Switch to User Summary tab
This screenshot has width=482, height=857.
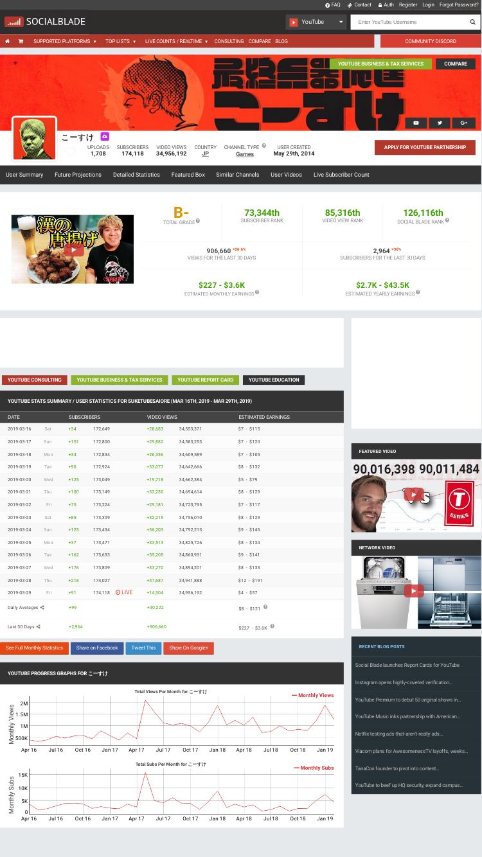[x=24, y=175]
